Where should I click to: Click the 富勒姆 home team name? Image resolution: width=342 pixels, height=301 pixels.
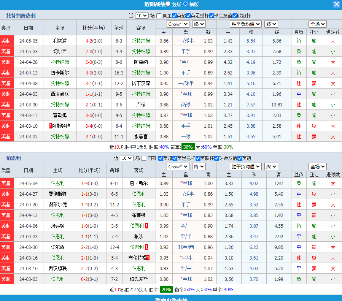click(x=60, y=115)
